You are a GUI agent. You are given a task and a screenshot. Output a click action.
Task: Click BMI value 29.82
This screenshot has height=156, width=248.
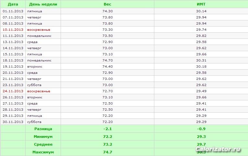[x=201, y=36]
